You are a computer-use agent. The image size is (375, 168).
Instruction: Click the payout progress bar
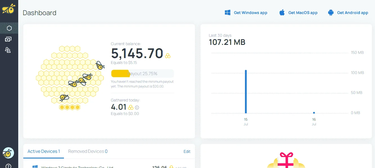coord(142,74)
